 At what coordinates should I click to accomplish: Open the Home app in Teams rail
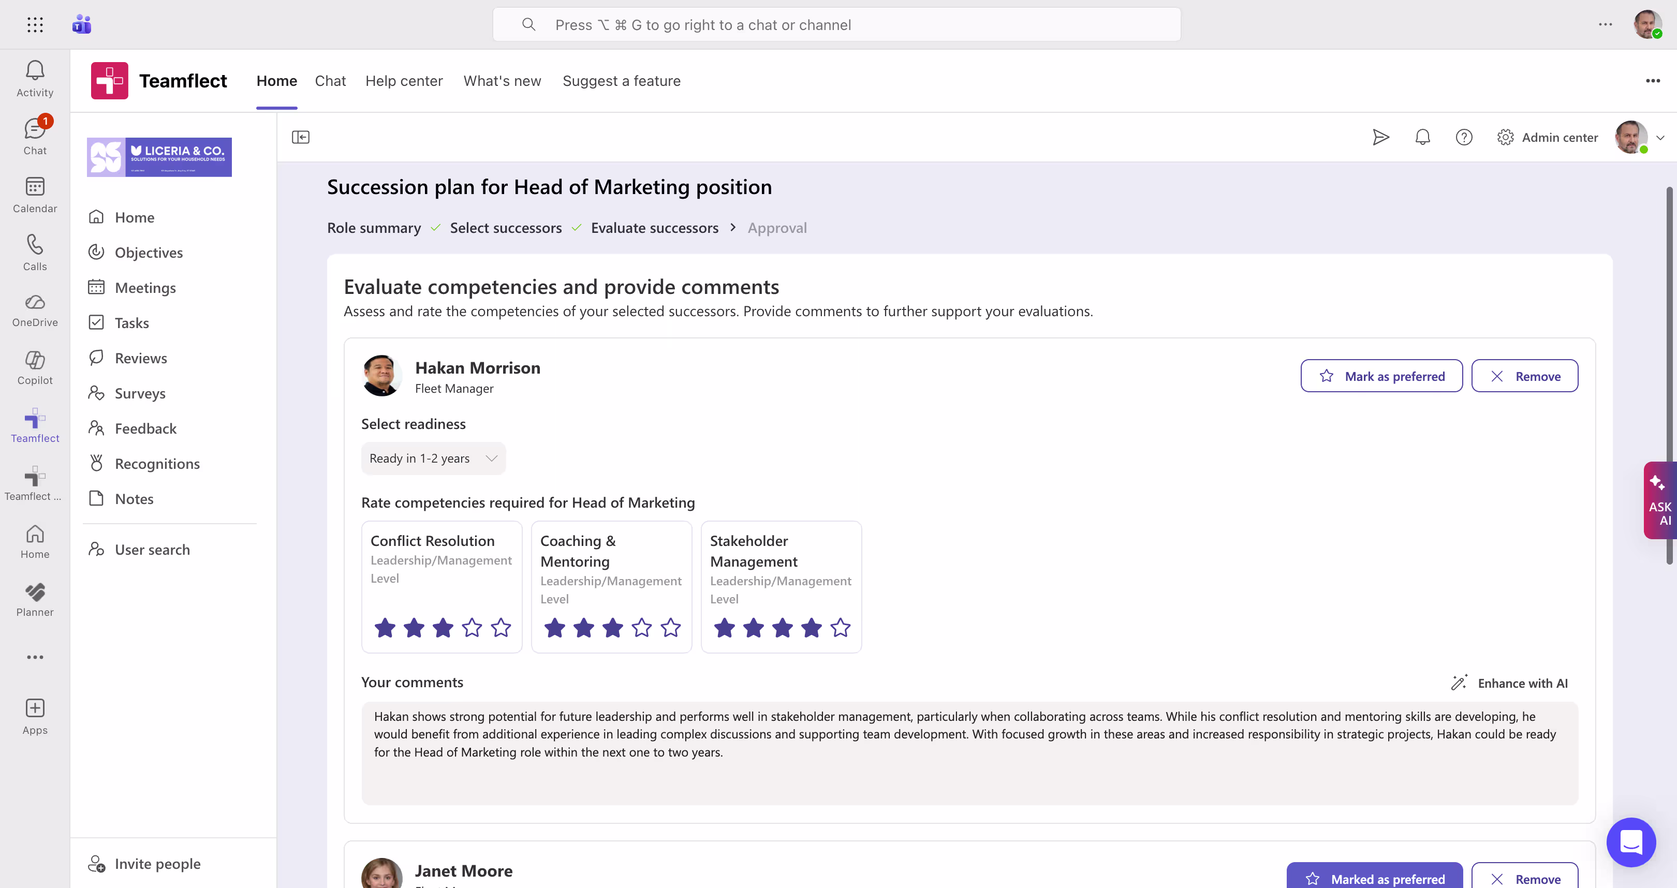[35, 541]
